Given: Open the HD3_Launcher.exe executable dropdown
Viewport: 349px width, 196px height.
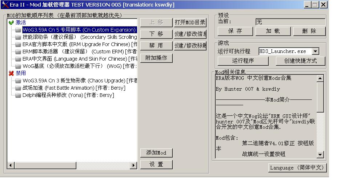Looking at the screenshot, I should [x=315, y=52].
